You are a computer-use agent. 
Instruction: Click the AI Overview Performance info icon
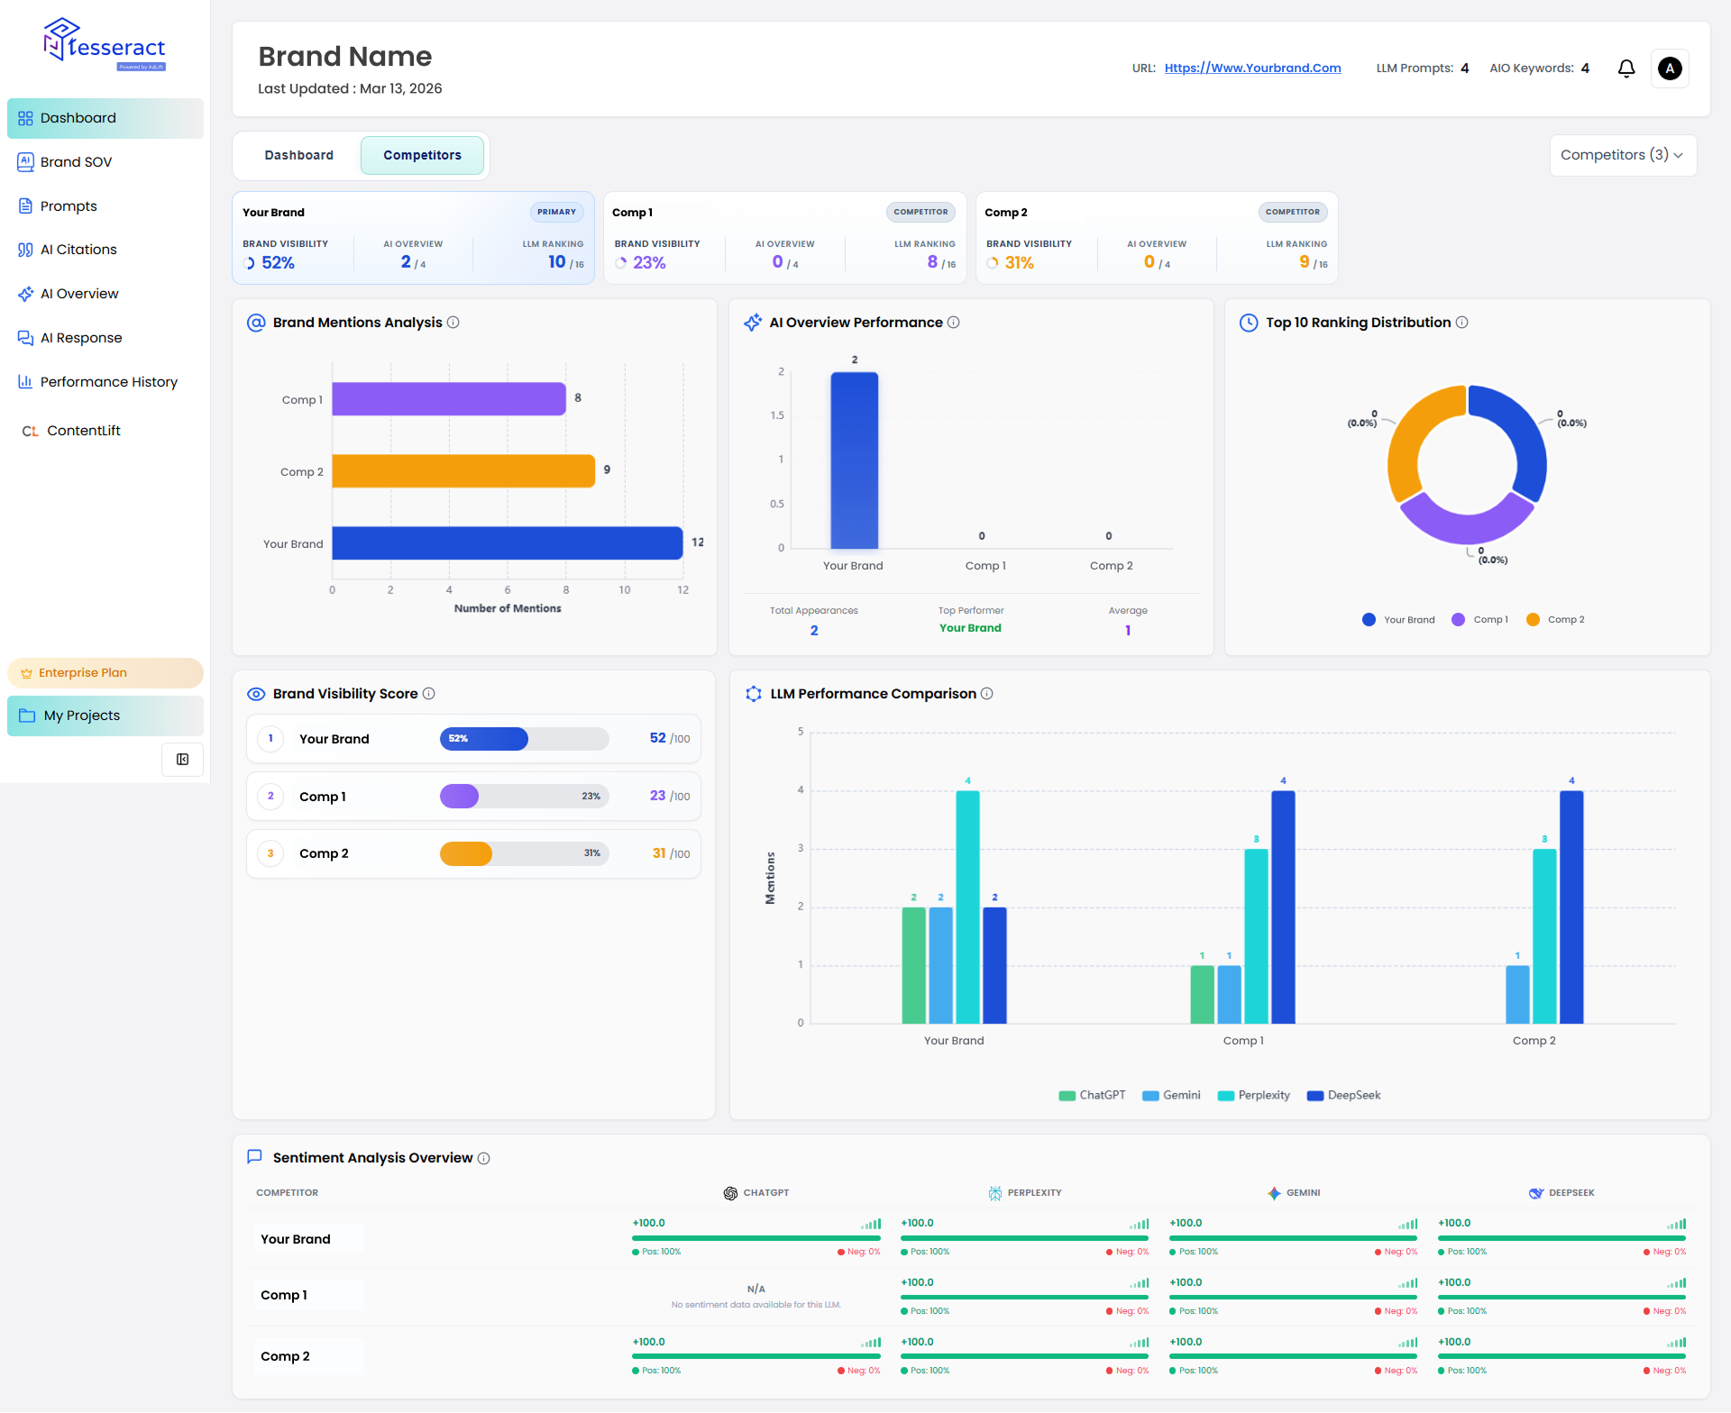tap(954, 323)
